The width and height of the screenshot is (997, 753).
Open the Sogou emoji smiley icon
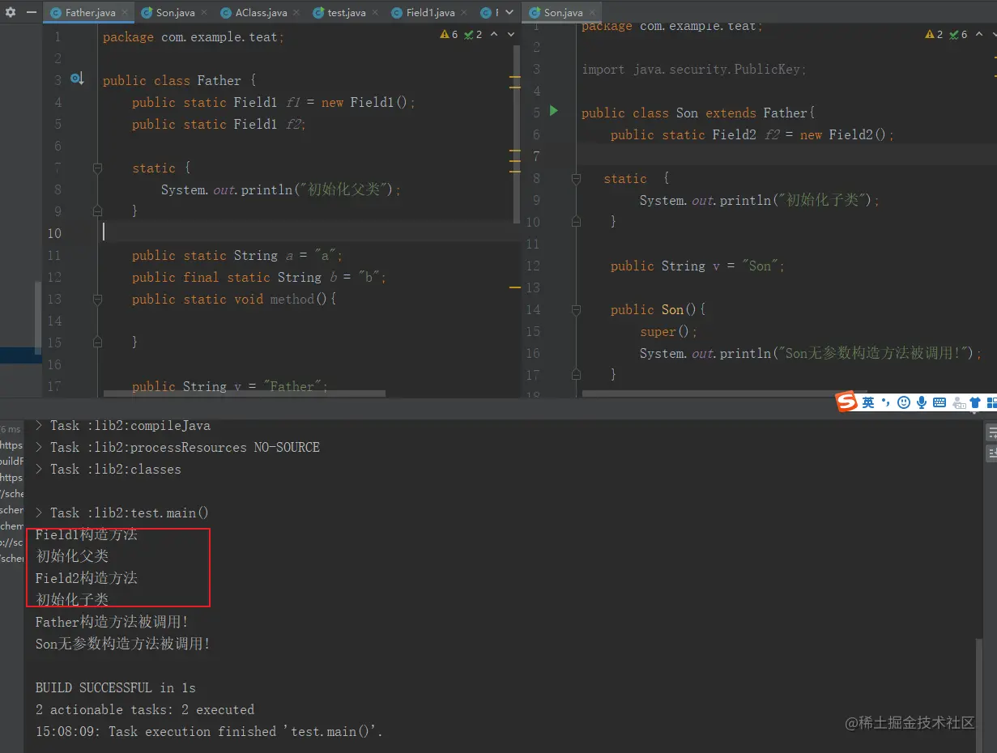[903, 402]
